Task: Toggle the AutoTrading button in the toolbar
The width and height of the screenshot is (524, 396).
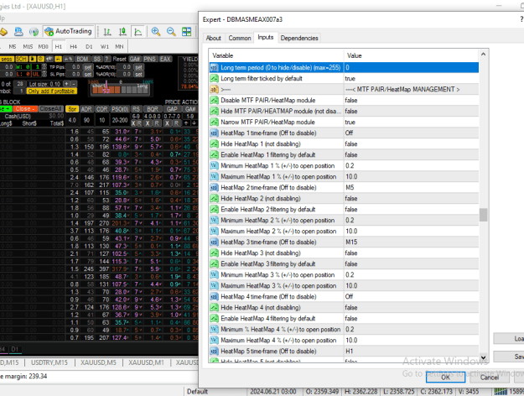Action: (69, 31)
